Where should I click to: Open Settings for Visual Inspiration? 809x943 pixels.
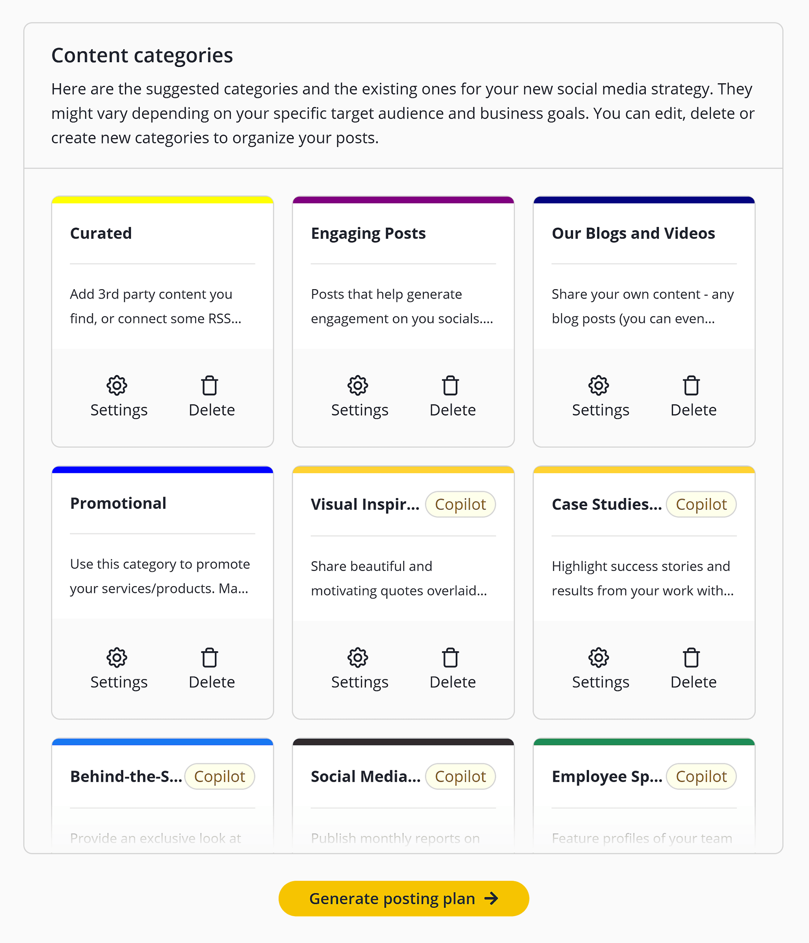click(359, 668)
